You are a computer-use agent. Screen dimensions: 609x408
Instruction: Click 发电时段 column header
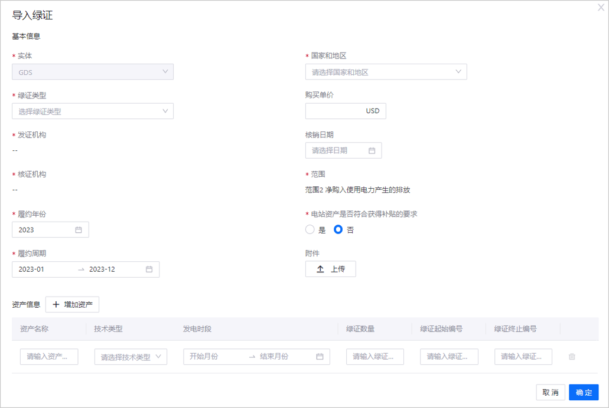tap(197, 329)
